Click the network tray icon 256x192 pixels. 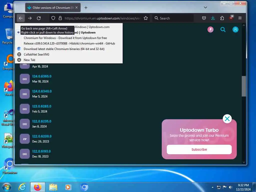coord(218,187)
